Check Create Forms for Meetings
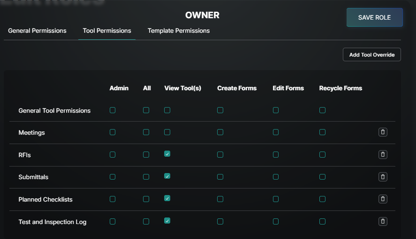This screenshot has width=416, height=239. point(220,132)
